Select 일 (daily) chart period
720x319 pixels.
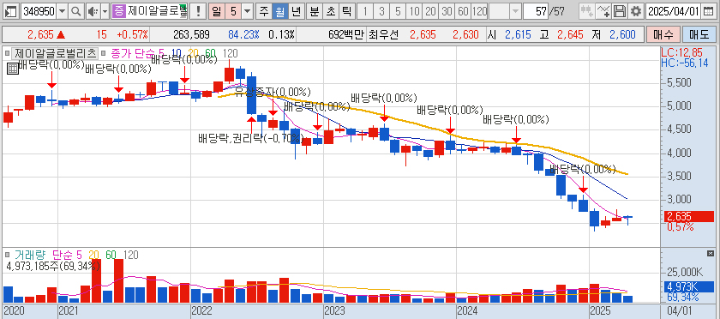pyautogui.click(x=216, y=11)
